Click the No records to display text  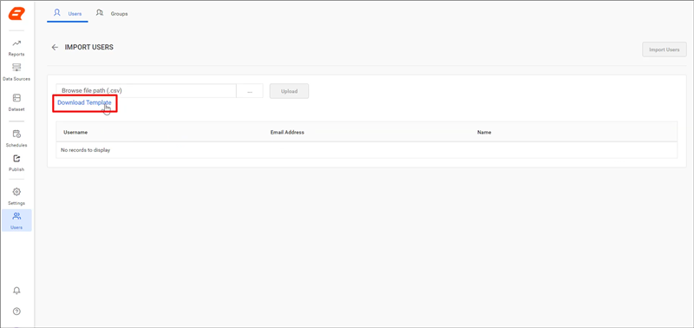pos(85,150)
